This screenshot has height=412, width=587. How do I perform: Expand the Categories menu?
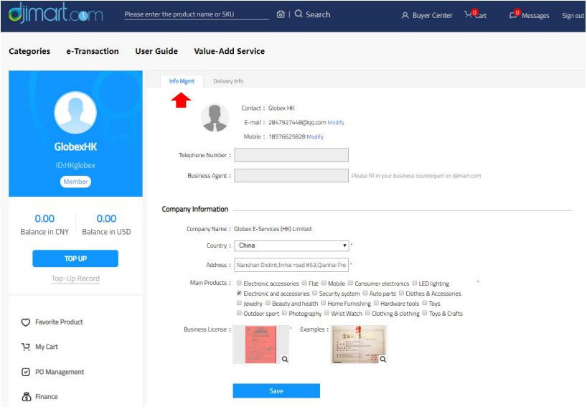(x=29, y=52)
